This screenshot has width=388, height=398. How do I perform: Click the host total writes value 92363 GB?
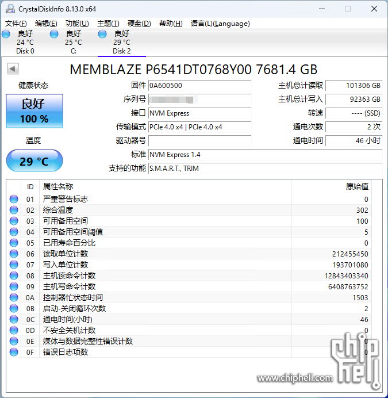354,99
